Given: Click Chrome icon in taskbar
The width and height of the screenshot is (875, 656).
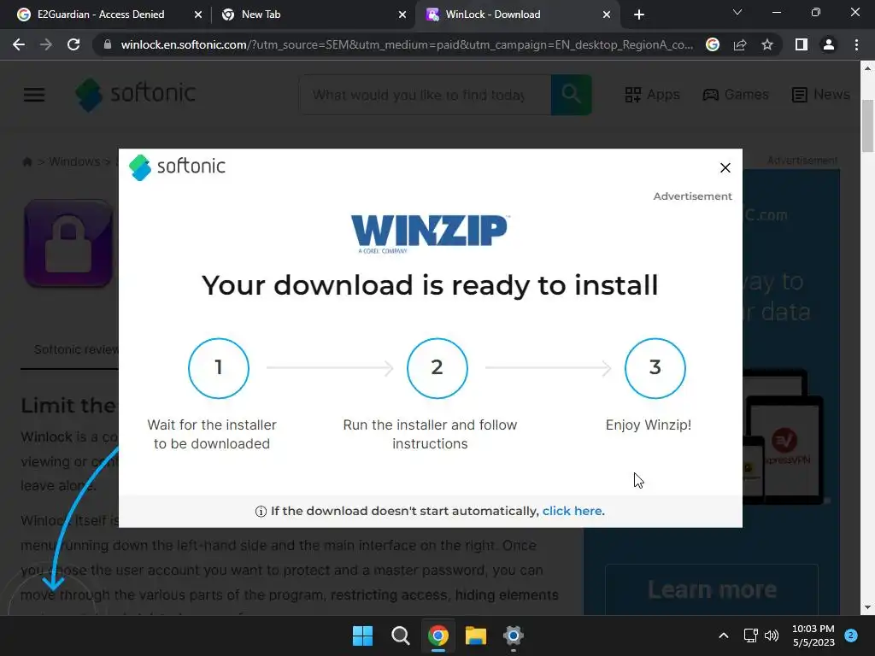Looking at the screenshot, I should coord(438,635).
